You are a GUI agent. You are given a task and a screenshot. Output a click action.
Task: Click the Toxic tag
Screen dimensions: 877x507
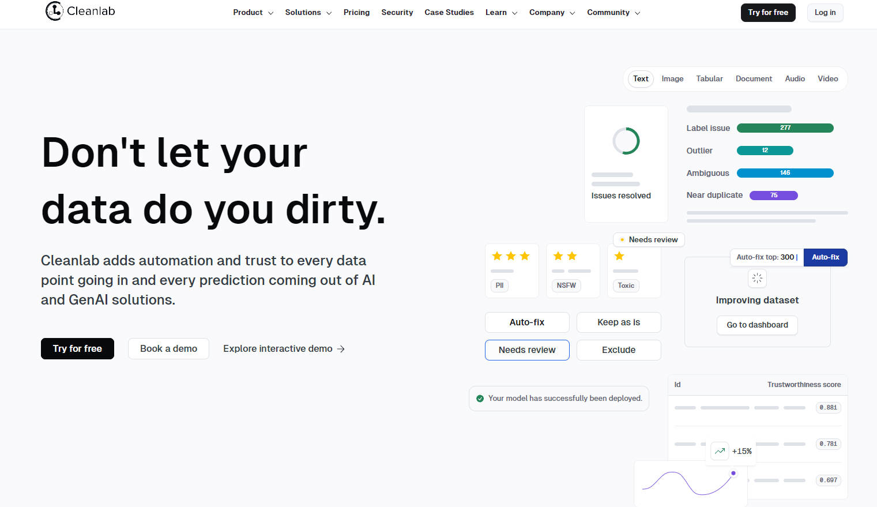[x=626, y=286]
